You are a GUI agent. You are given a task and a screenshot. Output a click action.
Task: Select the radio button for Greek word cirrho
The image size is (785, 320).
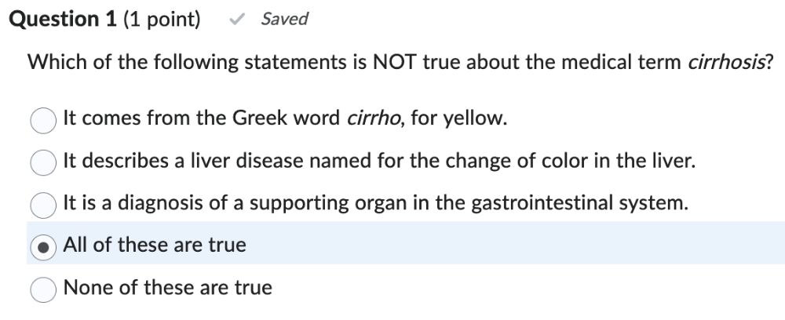point(44,120)
